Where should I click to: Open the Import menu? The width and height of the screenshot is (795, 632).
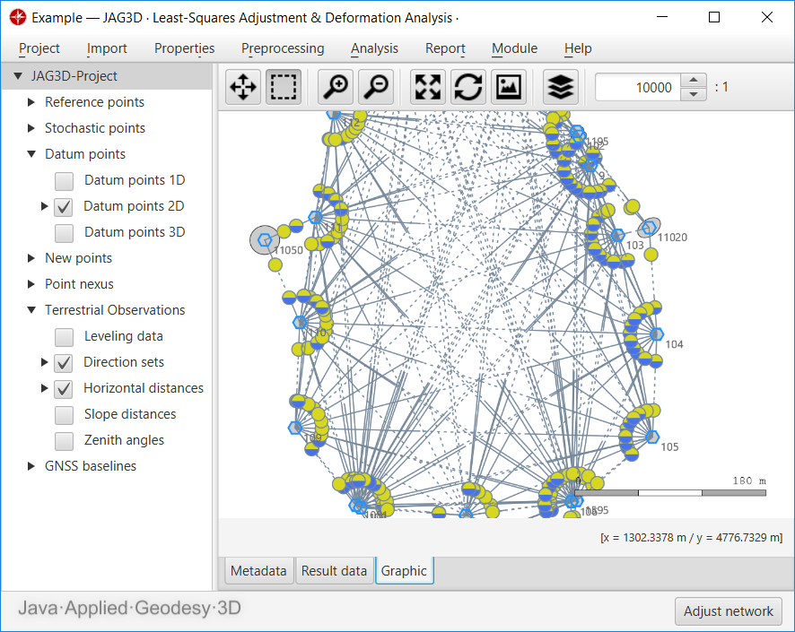[x=107, y=48]
